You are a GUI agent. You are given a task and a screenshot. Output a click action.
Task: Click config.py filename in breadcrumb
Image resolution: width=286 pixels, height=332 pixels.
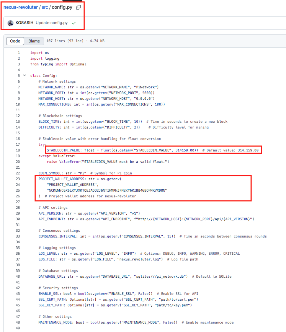pos(62,7)
